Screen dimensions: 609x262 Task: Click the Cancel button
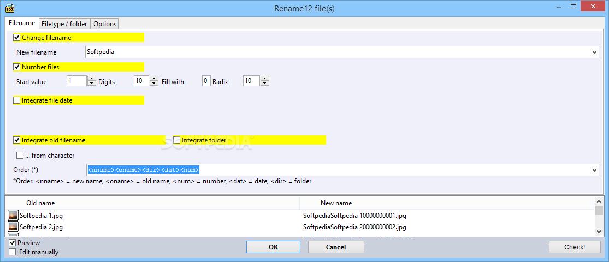coord(336,247)
